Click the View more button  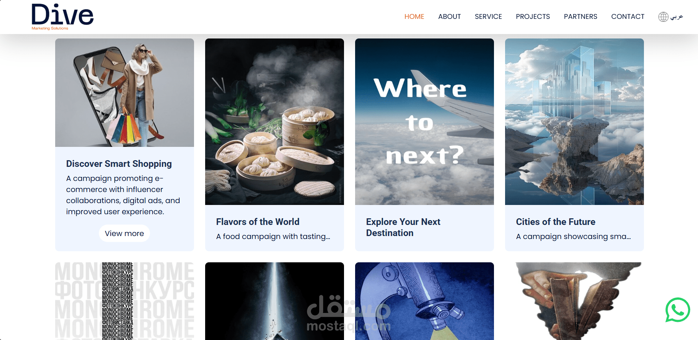coord(124,233)
